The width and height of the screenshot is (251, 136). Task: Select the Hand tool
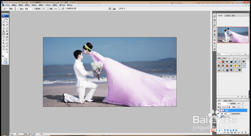[4, 49]
